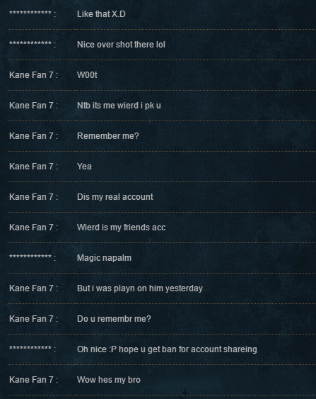
Task: Click 'Wow hes my bro' message
Action: (109, 380)
